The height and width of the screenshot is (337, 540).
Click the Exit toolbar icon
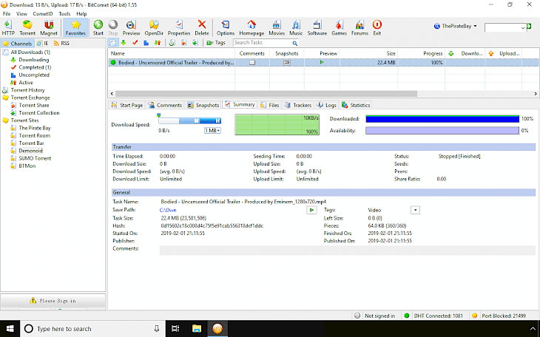coord(377,27)
